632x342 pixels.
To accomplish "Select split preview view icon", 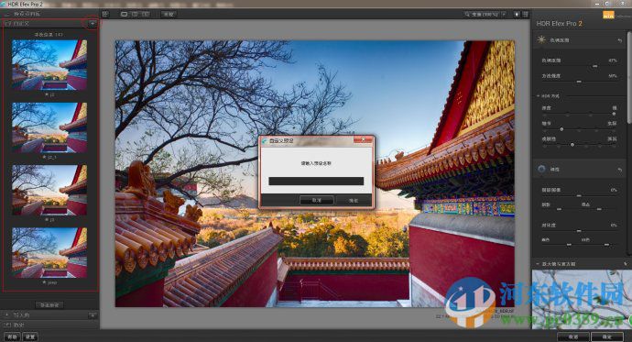I will point(135,14).
